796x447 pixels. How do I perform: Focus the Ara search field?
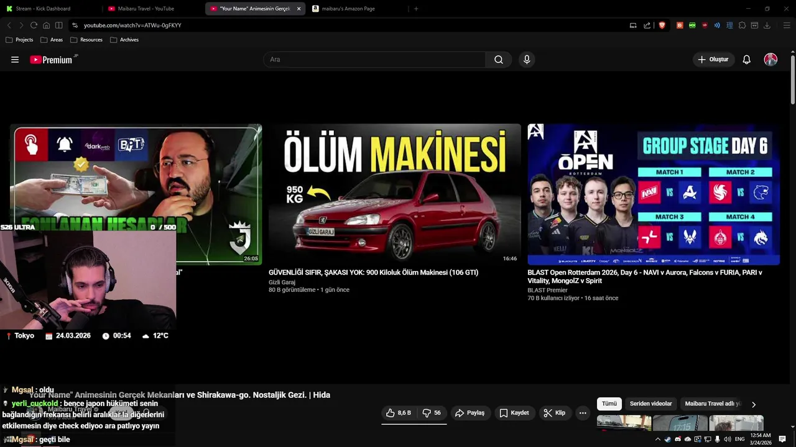pos(374,60)
